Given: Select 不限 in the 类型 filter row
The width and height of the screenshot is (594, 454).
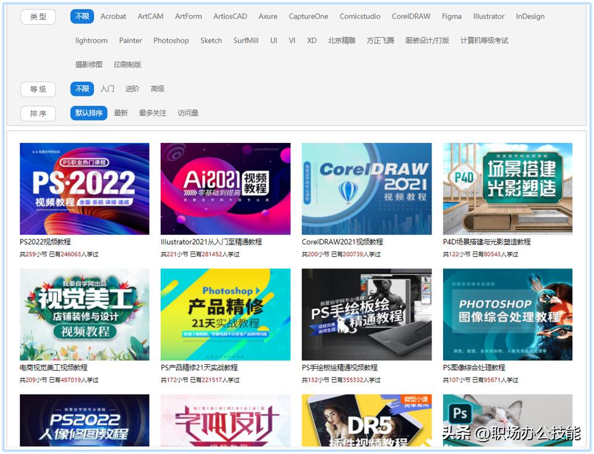Looking at the screenshot, I should (x=82, y=17).
